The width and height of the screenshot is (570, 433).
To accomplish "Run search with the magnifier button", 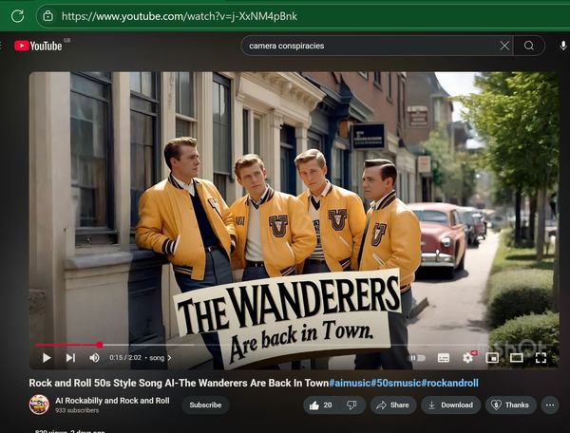I will [x=529, y=46].
